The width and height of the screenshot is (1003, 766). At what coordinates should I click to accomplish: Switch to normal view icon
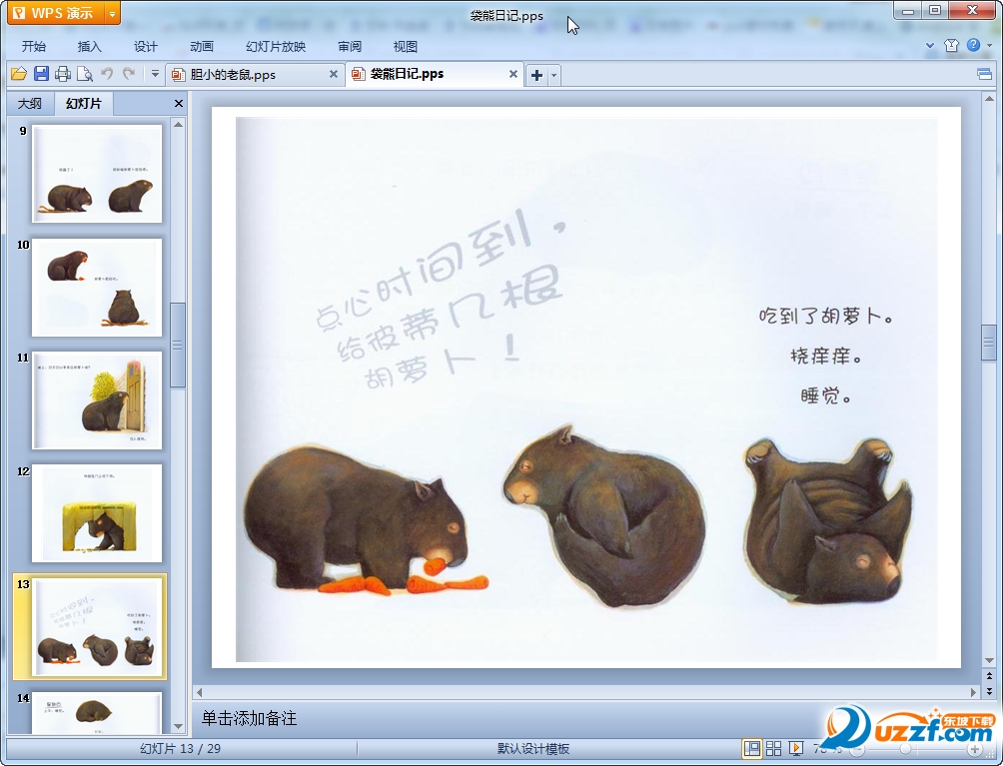coord(752,748)
